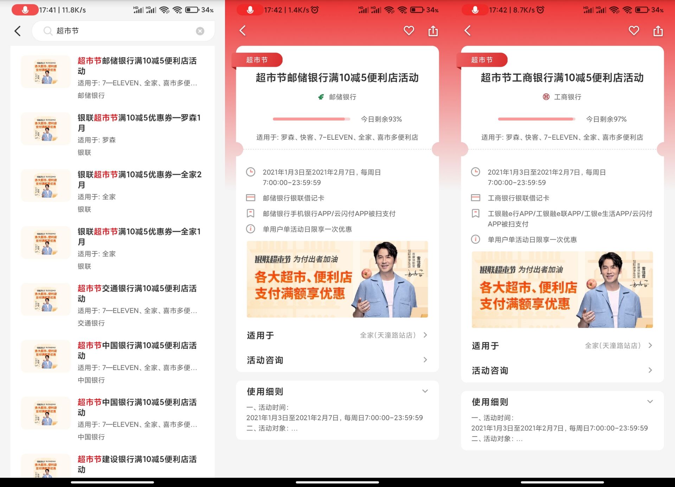
Task: Go back from the 邮储银行 activity page
Action: coord(243,31)
